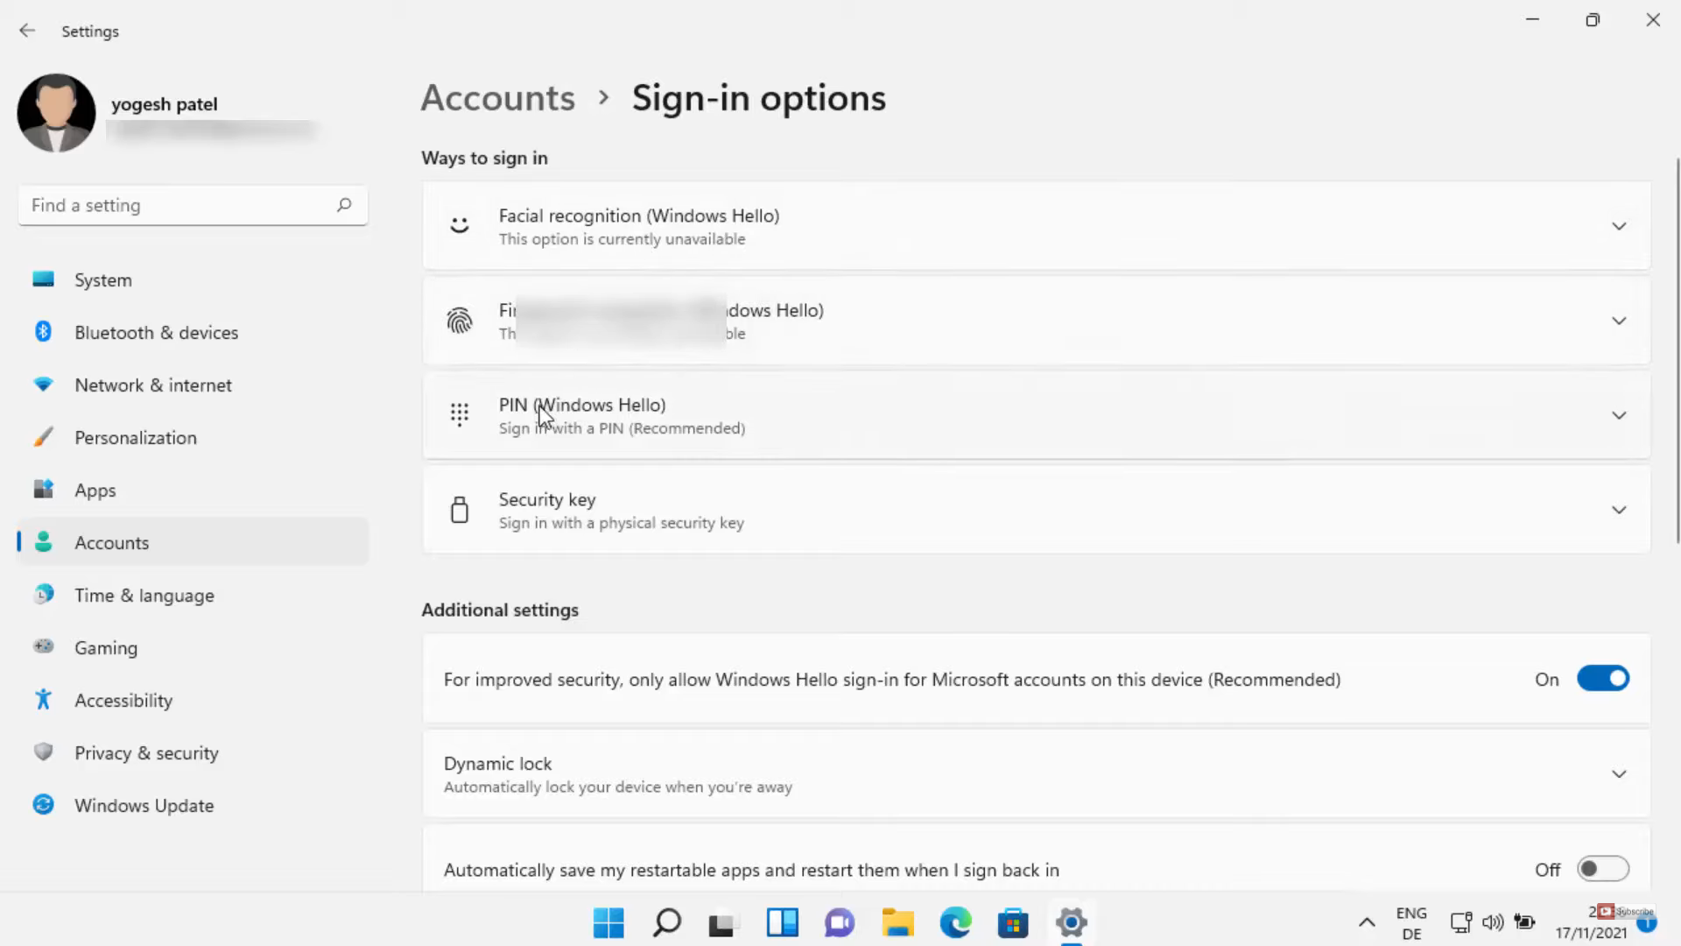This screenshot has width=1681, height=946.
Task: Click the ENG DE language indicator
Action: tap(1411, 923)
